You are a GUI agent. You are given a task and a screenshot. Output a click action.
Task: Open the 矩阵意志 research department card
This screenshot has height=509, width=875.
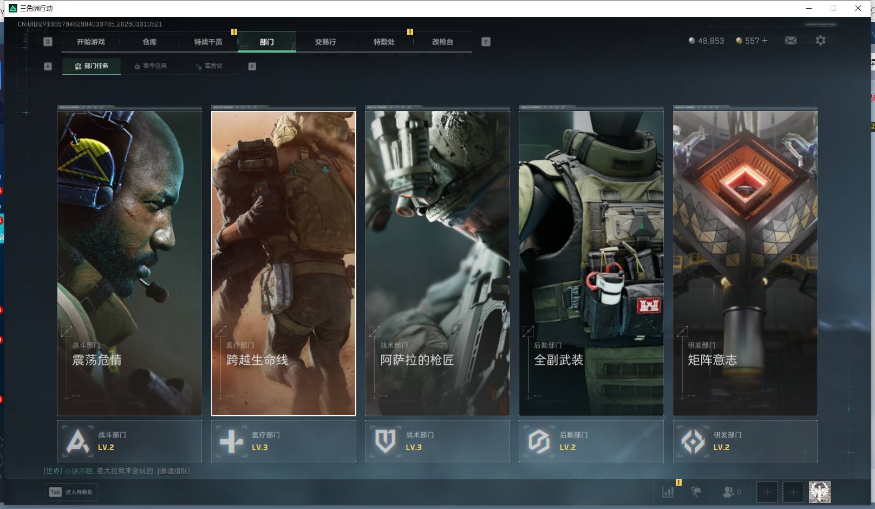point(745,263)
